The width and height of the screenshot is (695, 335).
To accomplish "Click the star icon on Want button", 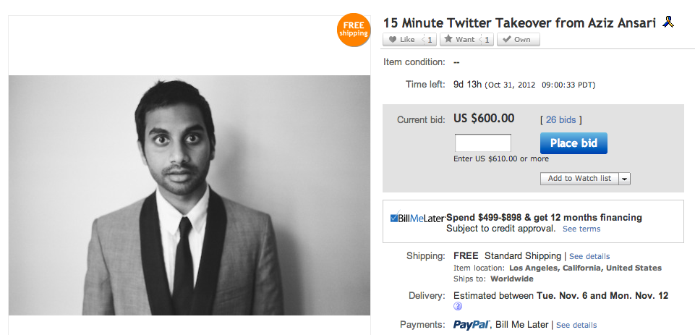I will [448, 39].
